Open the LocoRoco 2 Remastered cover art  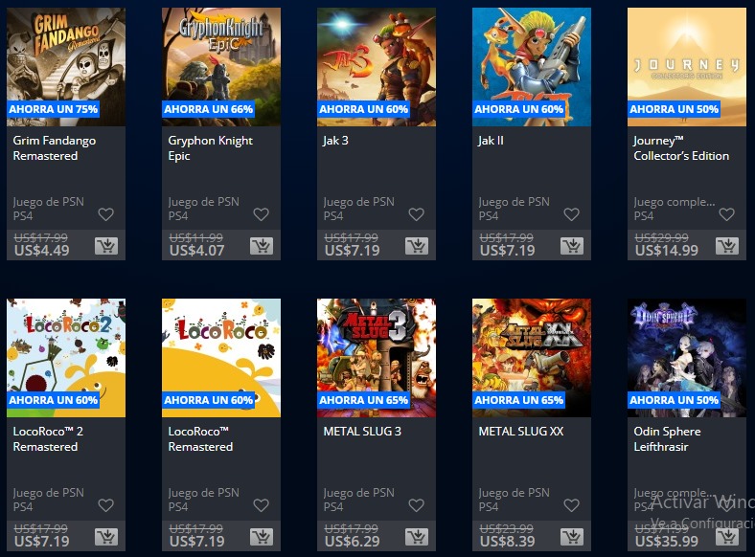pyautogui.click(x=66, y=358)
